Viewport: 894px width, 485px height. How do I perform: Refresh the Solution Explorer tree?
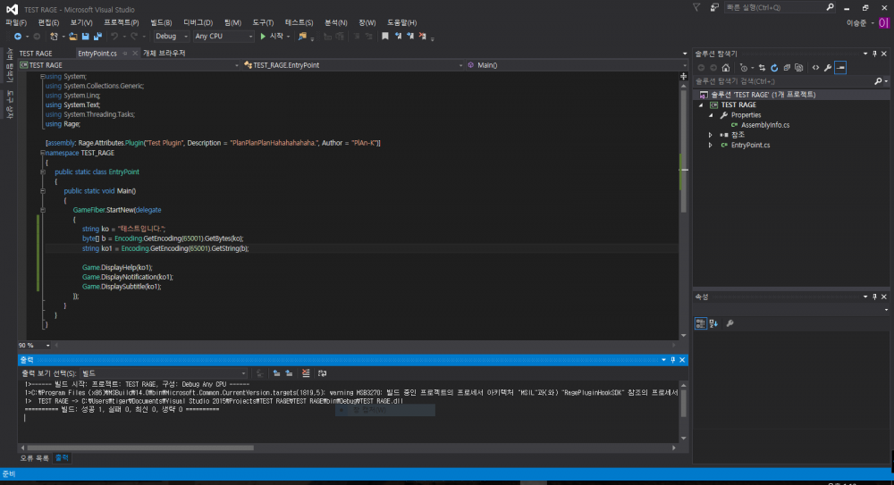[x=773, y=67]
